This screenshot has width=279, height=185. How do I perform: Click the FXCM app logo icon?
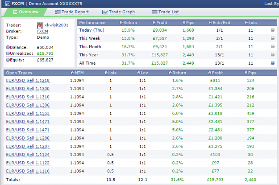click(x=7, y=4)
